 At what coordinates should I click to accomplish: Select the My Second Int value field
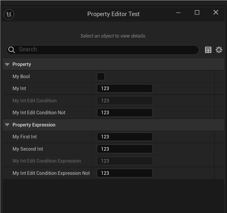(x=125, y=149)
